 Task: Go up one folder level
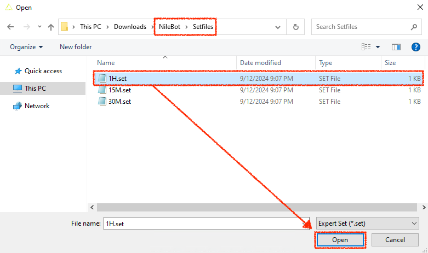pos(51,27)
